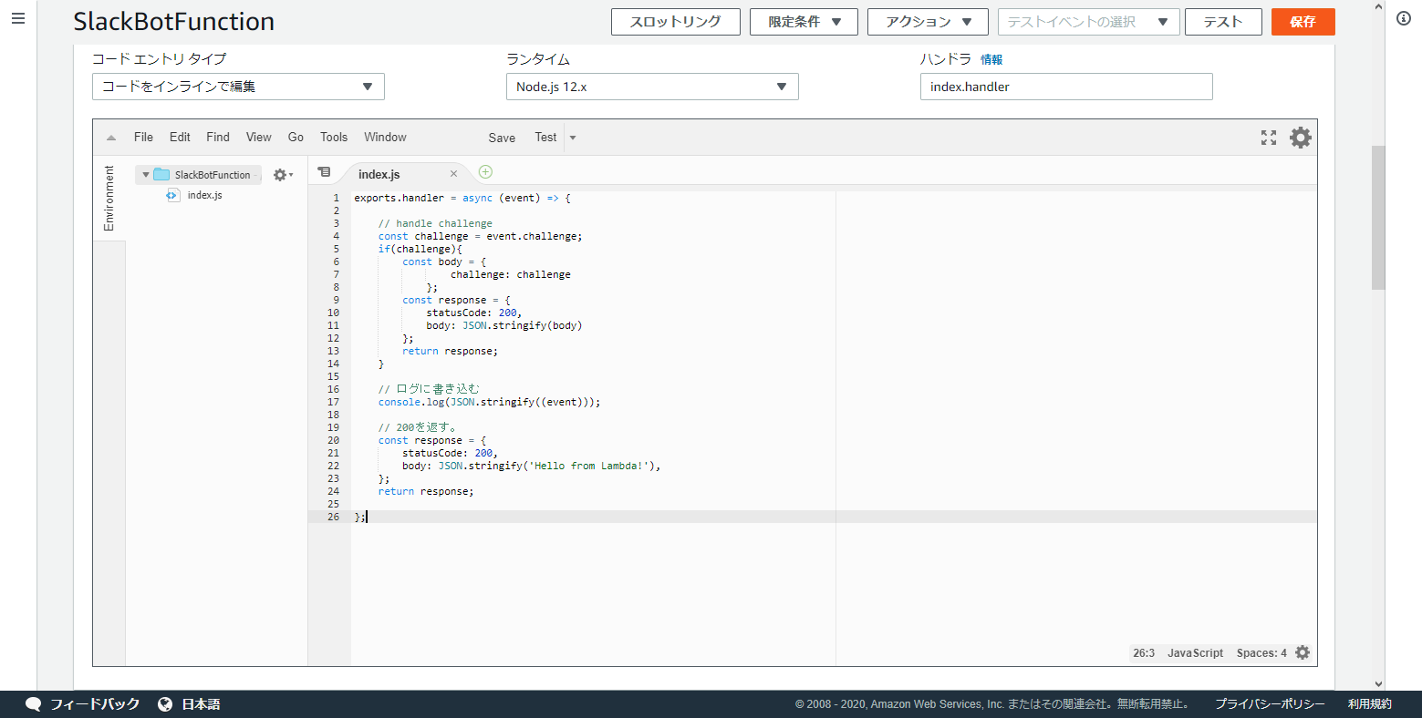Click the info circle icon at top right
Screen dimensions: 1422x718
1404,18
